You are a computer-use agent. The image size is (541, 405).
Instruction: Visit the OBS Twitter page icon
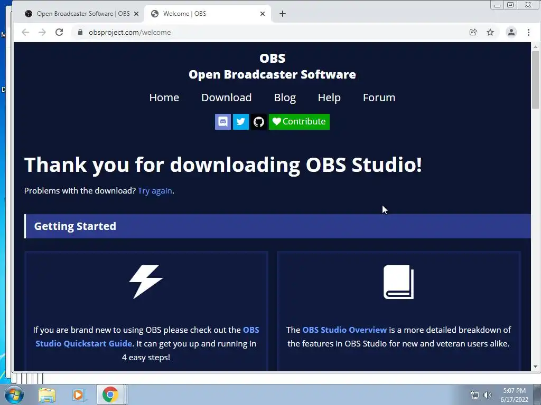[241, 122]
